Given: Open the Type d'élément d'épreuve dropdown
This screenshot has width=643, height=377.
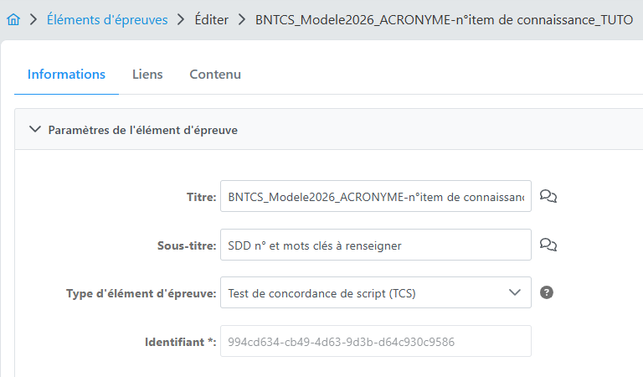Looking at the screenshot, I should (375, 293).
